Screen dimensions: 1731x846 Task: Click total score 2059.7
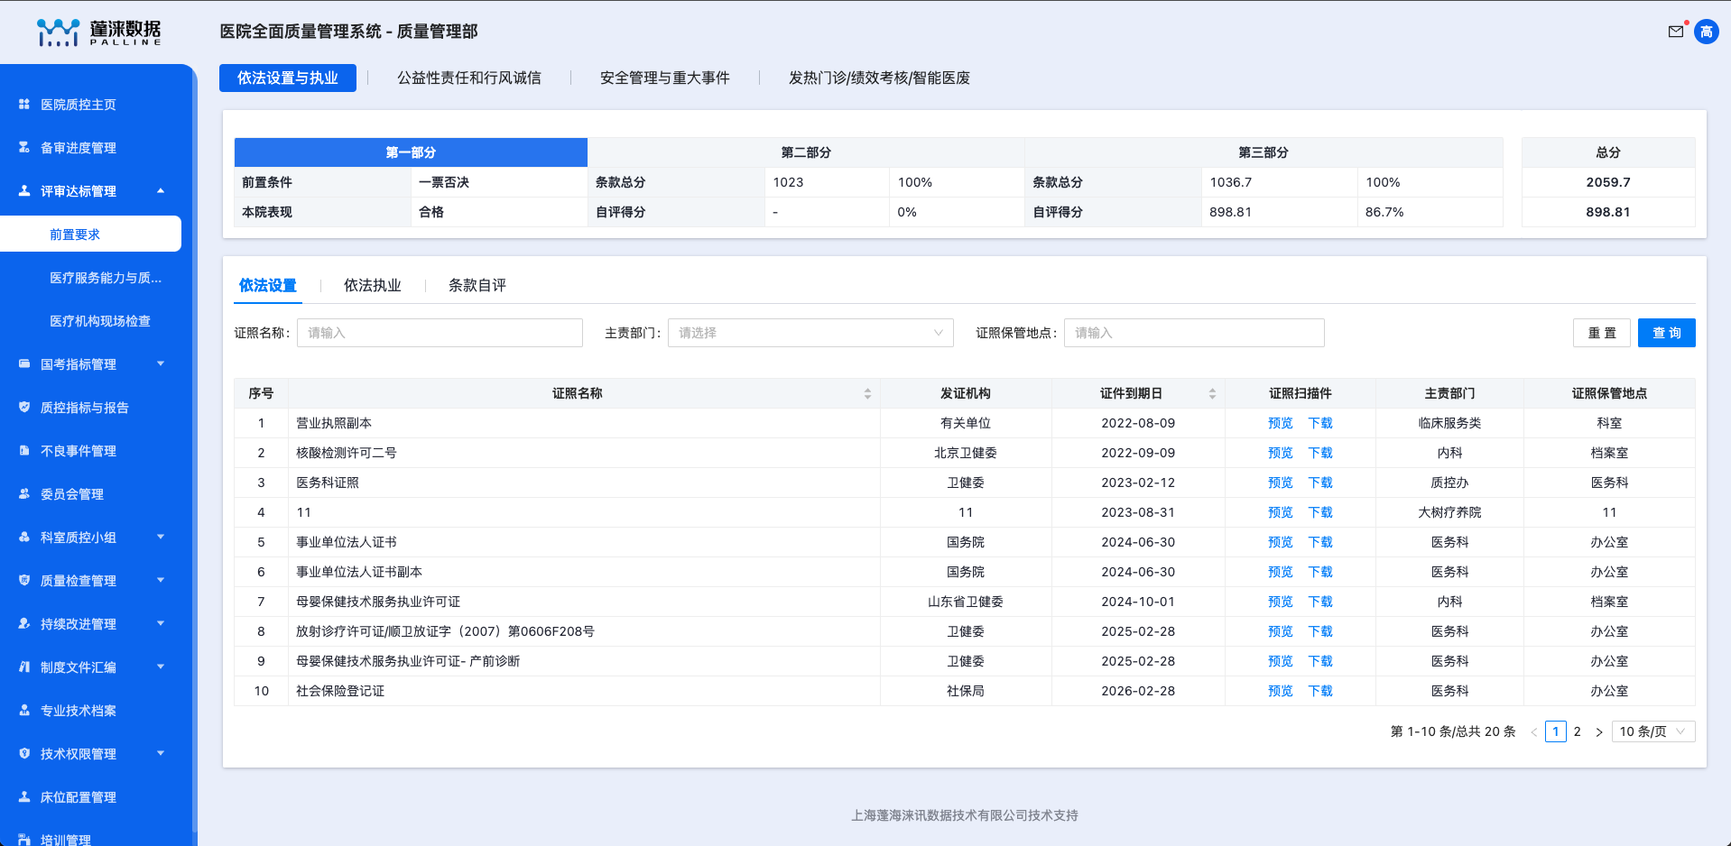[1608, 182]
